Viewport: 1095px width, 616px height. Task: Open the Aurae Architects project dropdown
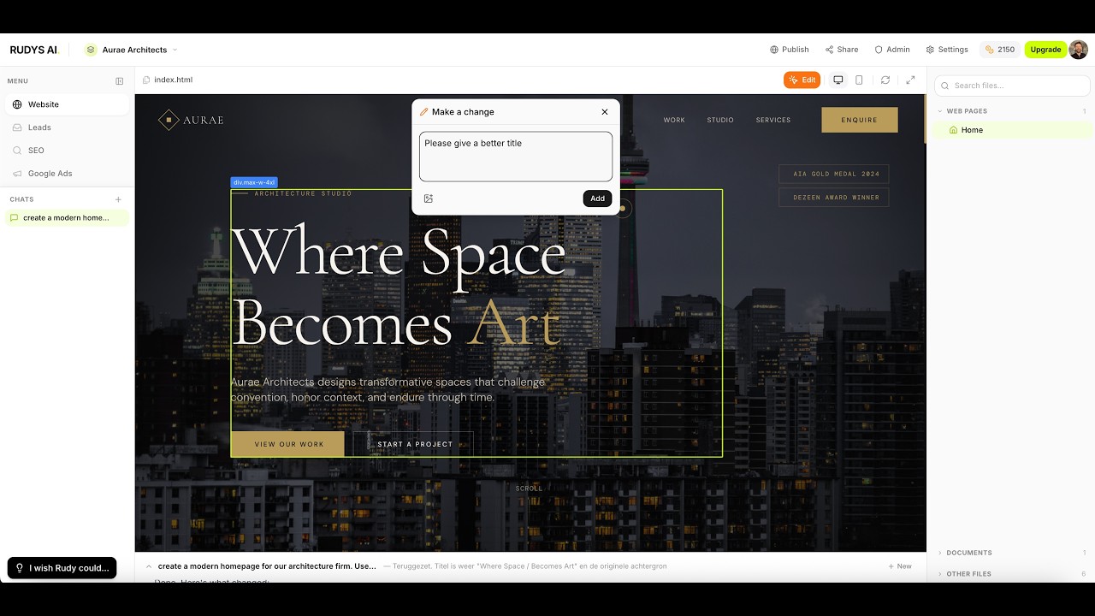click(x=131, y=50)
